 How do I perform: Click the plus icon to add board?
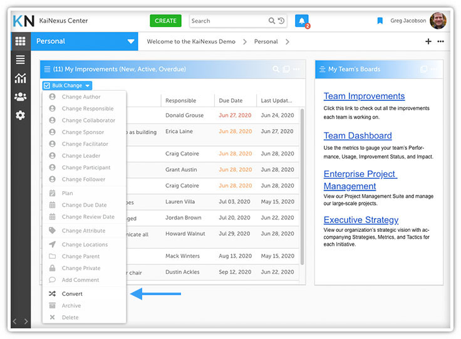coord(428,41)
